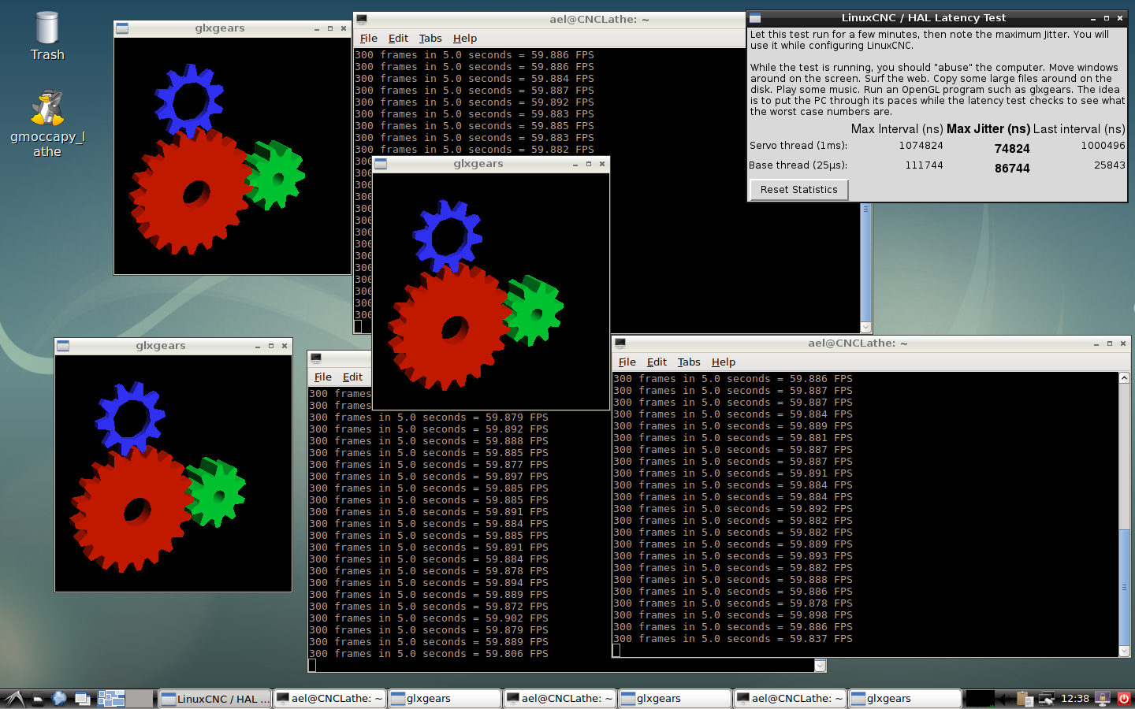The width and height of the screenshot is (1135, 709).
Task: Switch to the second empty workspace in pager
Action: point(140,699)
